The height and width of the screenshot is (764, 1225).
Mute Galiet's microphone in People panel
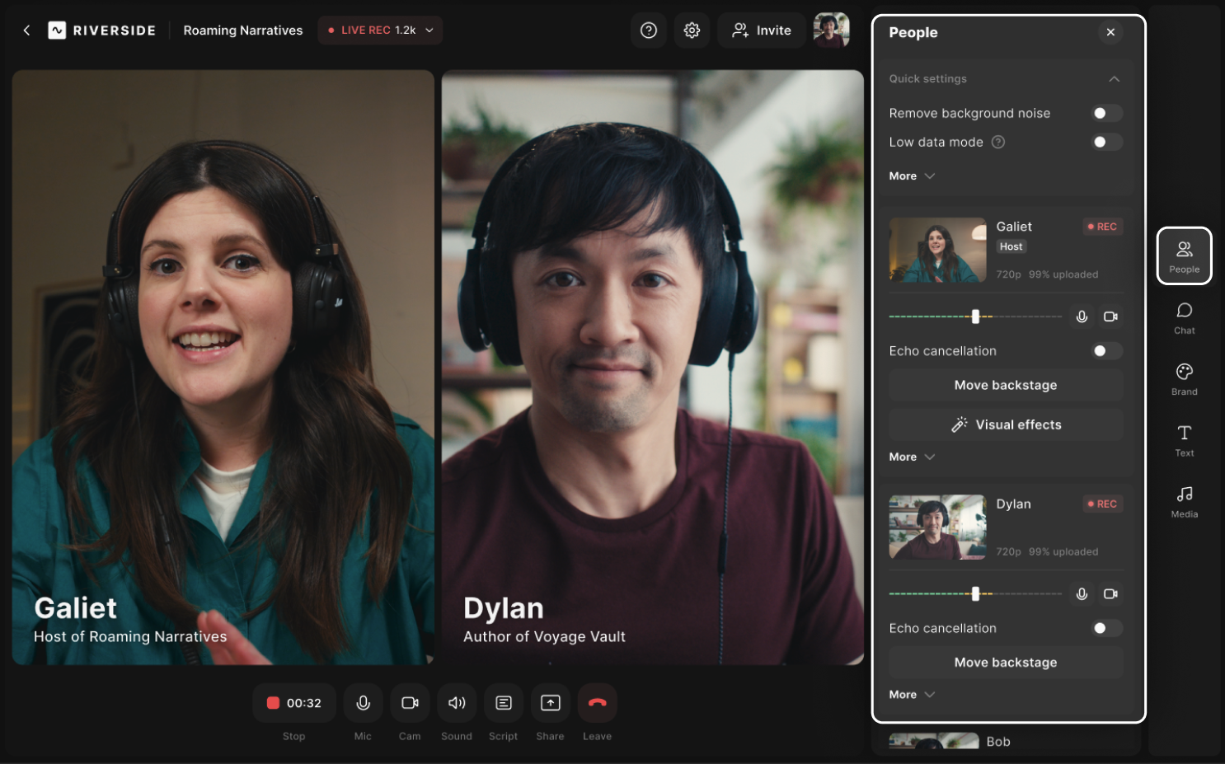[x=1082, y=316]
